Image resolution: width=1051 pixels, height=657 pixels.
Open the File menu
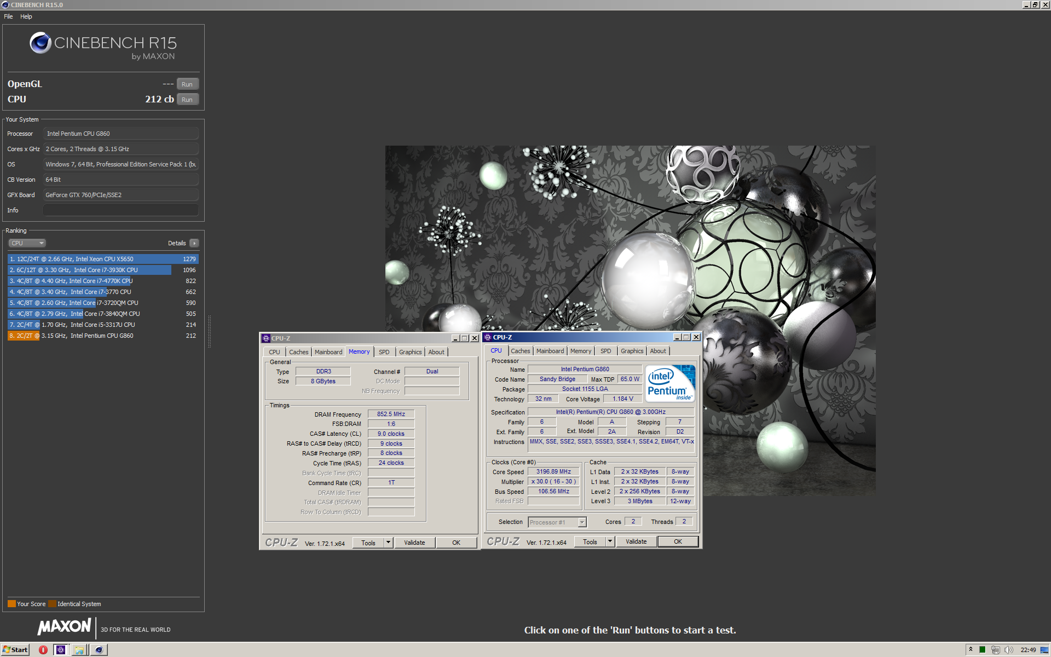[8, 16]
